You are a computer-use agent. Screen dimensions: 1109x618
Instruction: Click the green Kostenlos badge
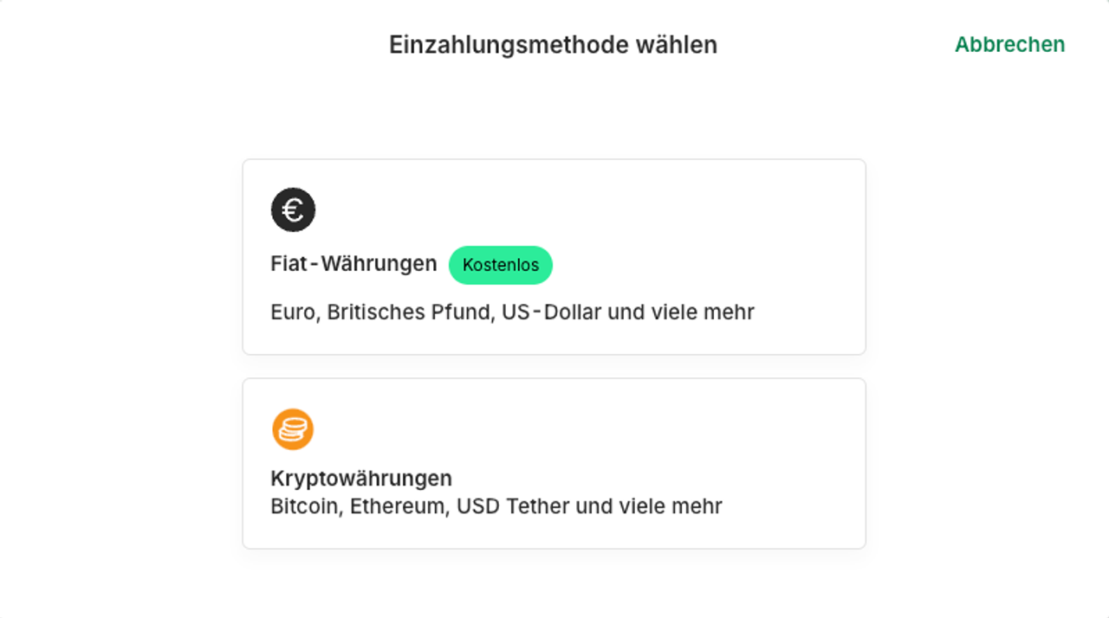point(500,265)
